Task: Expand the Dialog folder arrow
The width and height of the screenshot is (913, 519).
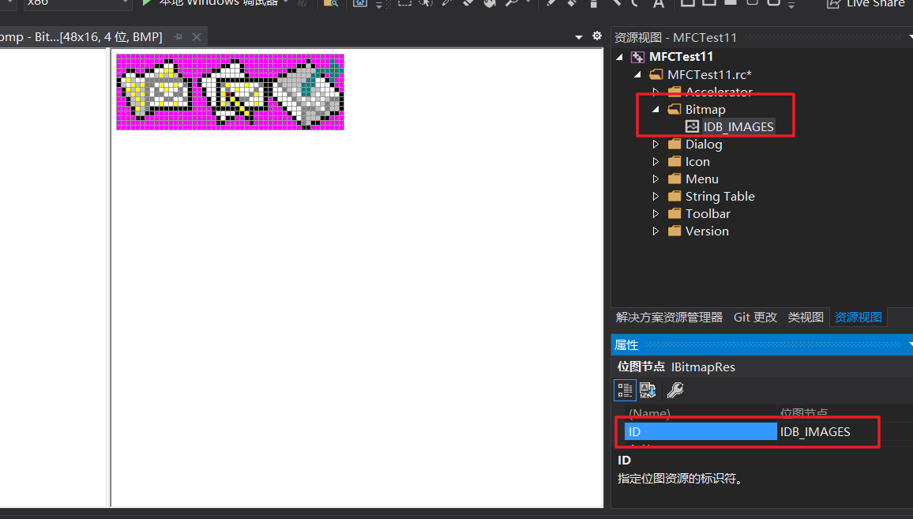Action: tap(656, 144)
